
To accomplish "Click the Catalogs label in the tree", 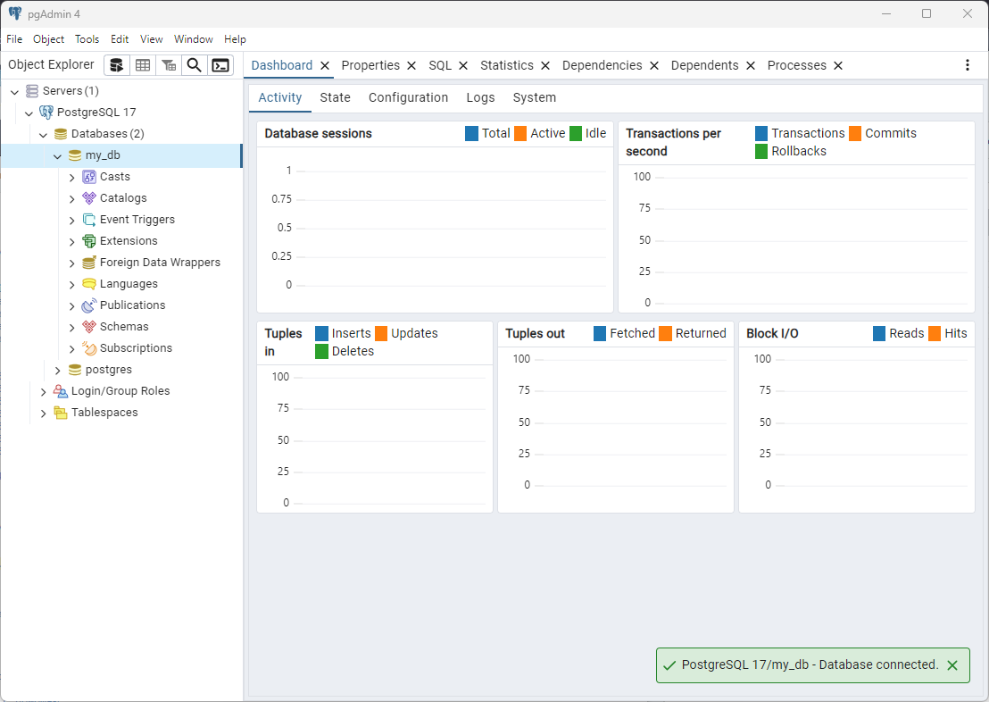I will point(123,198).
